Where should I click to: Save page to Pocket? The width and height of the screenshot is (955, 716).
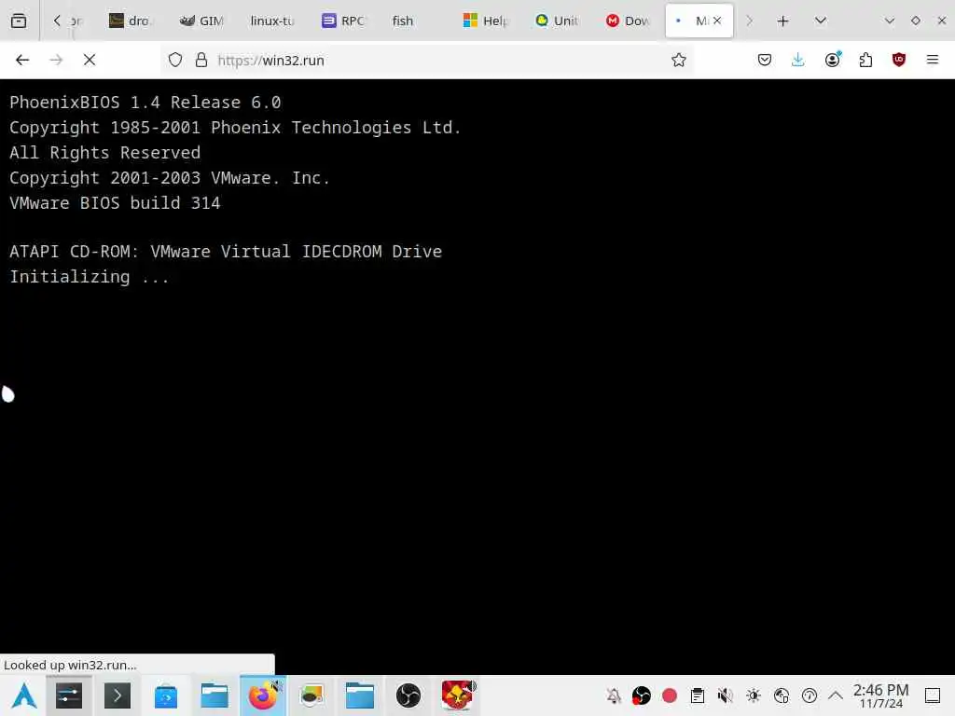[x=765, y=60]
